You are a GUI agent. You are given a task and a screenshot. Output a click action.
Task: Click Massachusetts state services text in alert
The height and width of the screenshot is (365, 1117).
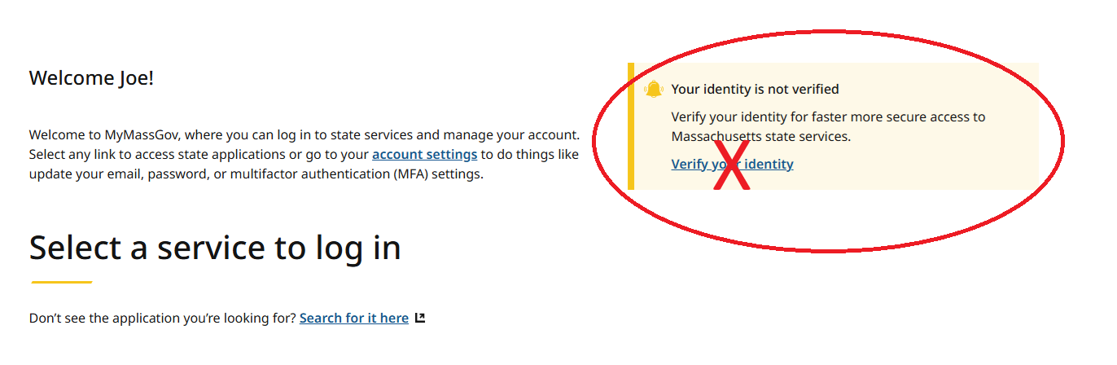(761, 136)
